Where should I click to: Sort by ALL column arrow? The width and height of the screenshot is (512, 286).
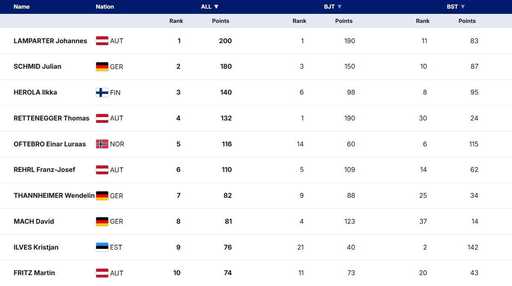click(x=216, y=7)
